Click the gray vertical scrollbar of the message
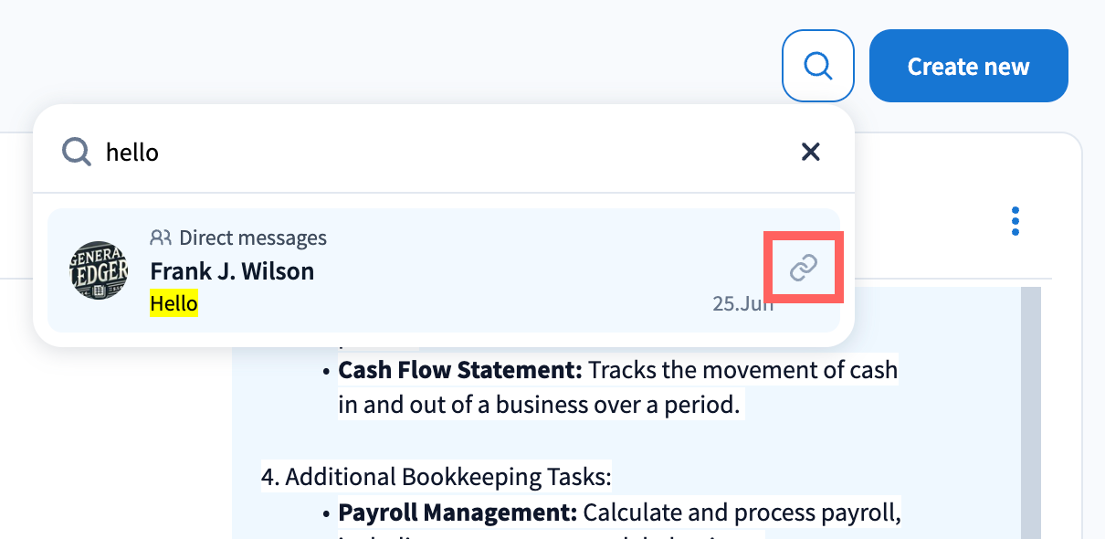Screen dimensions: 1105x539 coord(1030,411)
